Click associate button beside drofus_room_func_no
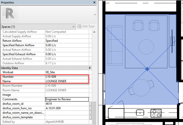This screenshot has width=183, height=125. (91, 108)
